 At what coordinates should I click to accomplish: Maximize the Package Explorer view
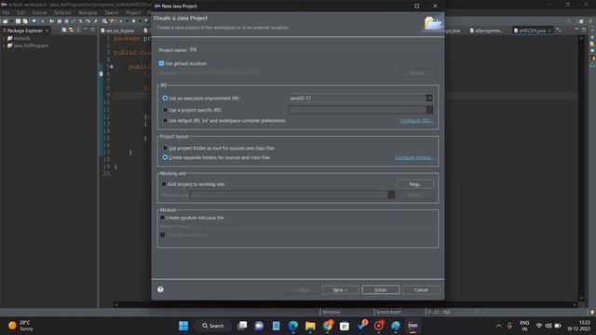[92, 30]
